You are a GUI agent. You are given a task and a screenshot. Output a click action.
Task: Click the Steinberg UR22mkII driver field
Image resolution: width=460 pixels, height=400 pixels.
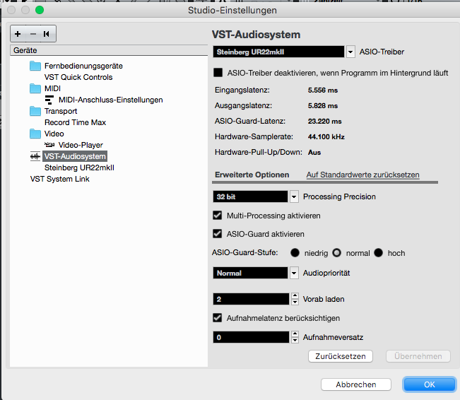click(278, 52)
